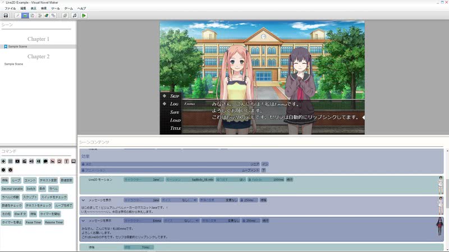Select the video screen command category icon
Image resolution: width=449 pixels, height=252 pixels.
click(17, 161)
